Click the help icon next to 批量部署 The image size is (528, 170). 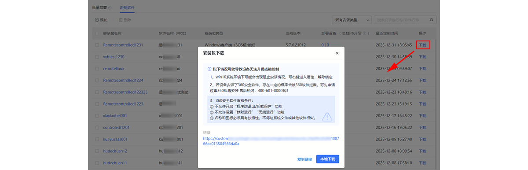110,8
